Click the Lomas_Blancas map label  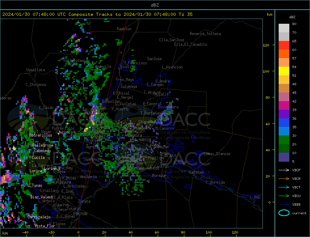pyautogui.click(x=217, y=154)
